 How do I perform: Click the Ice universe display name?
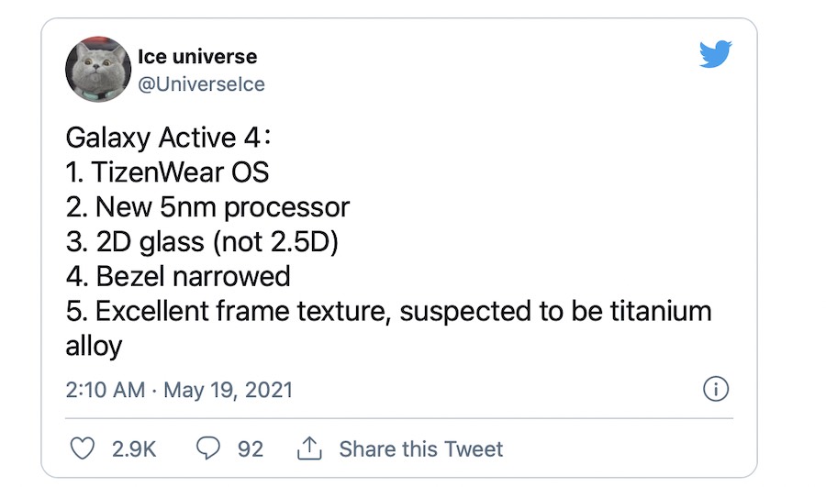tap(196, 57)
